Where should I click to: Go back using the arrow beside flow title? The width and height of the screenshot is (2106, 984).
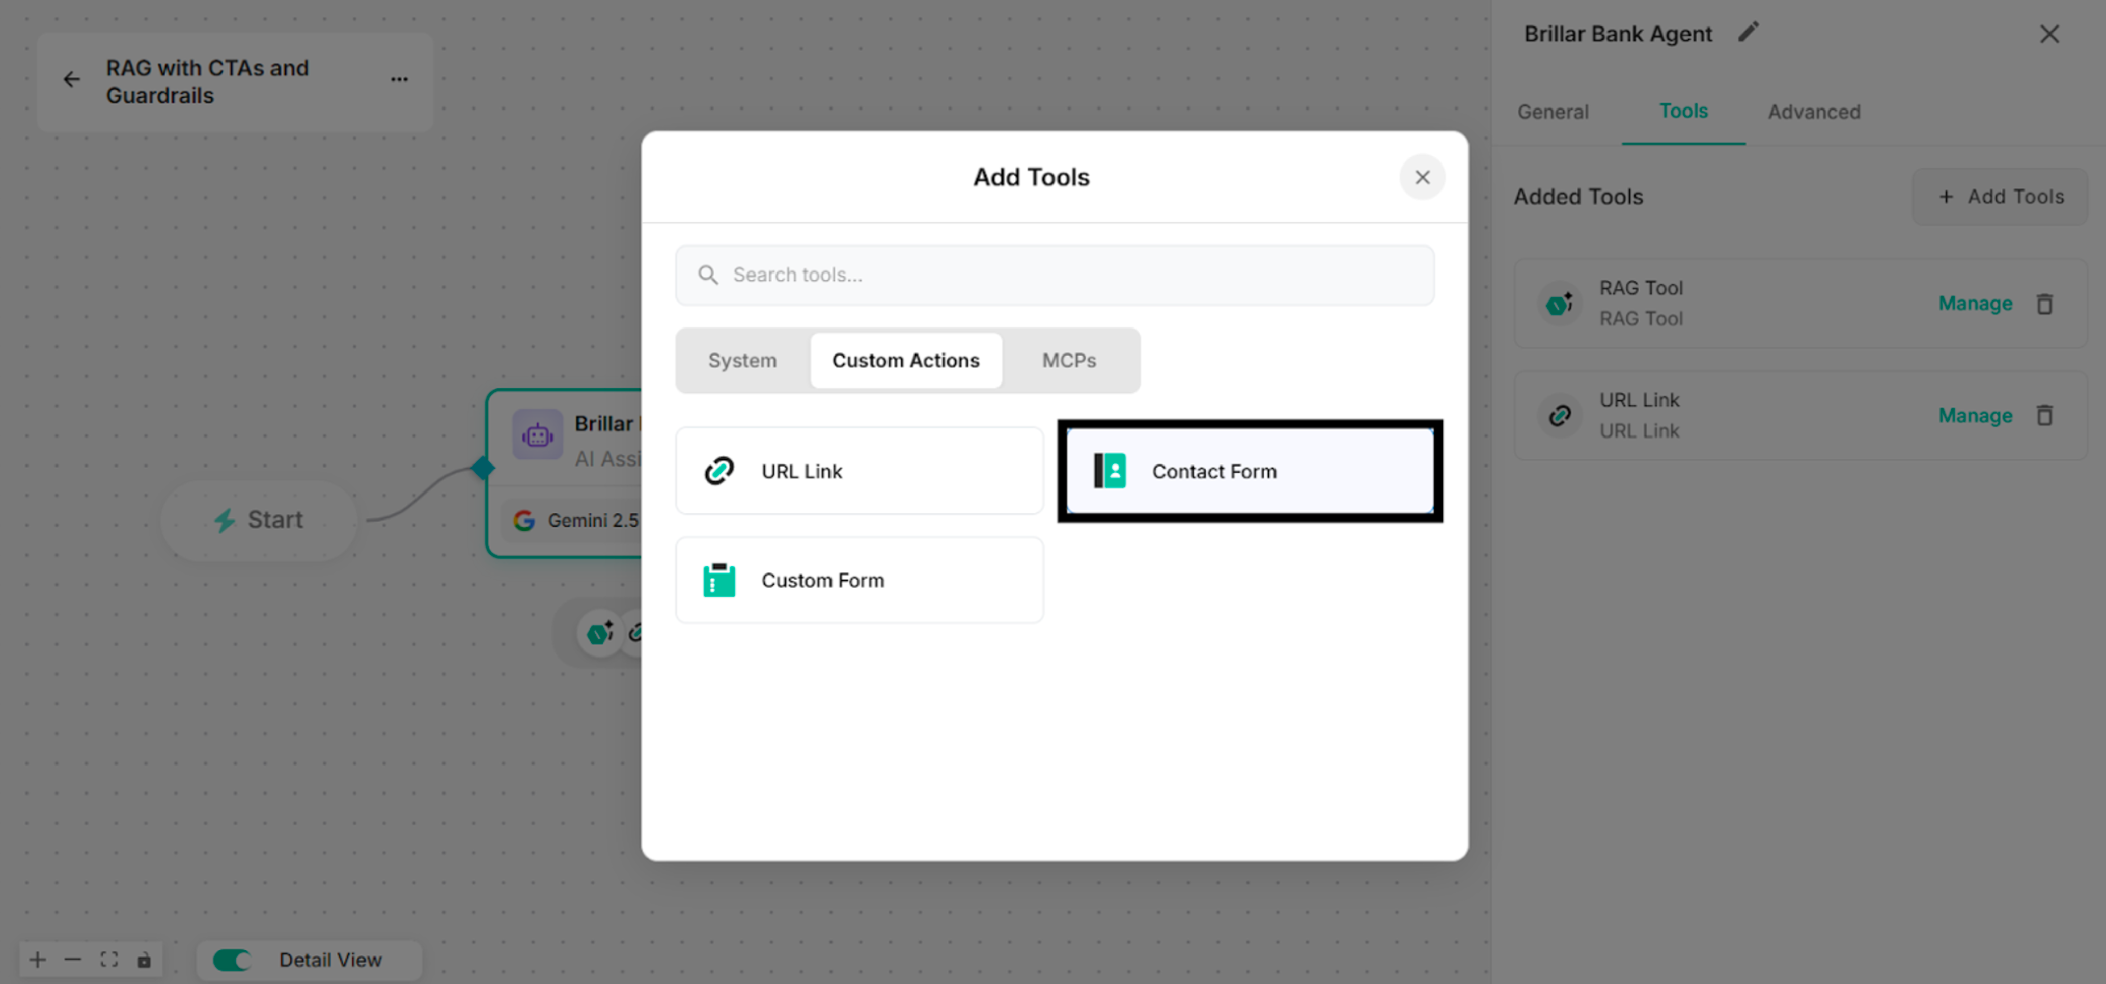pyautogui.click(x=71, y=79)
